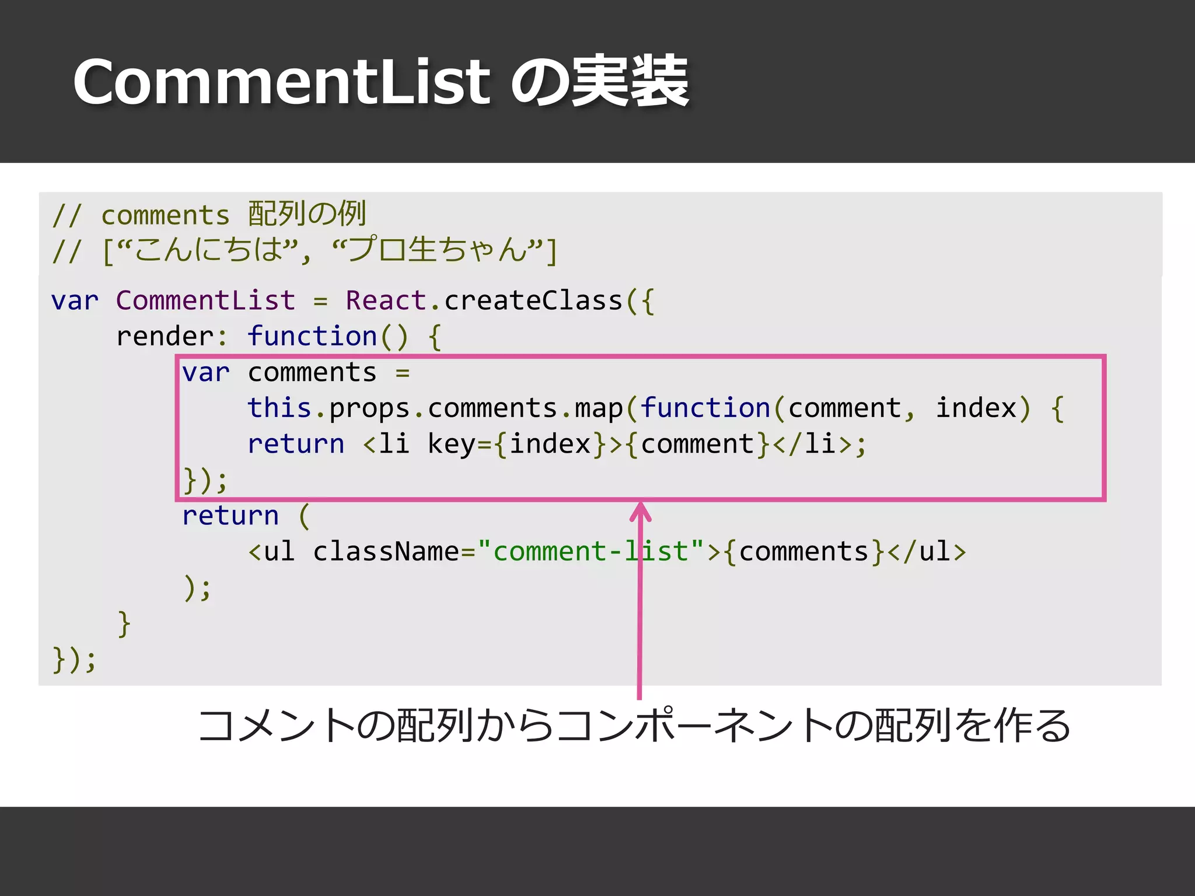The width and height of the screenshot is (1195, 896).
Task: Click the line "return (" above the ul tag
Action: pyautogui.click(x=246, y=516)
